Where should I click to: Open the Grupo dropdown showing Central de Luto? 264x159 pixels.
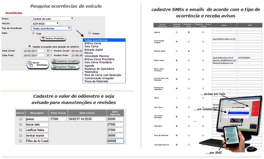click(53, 19)
